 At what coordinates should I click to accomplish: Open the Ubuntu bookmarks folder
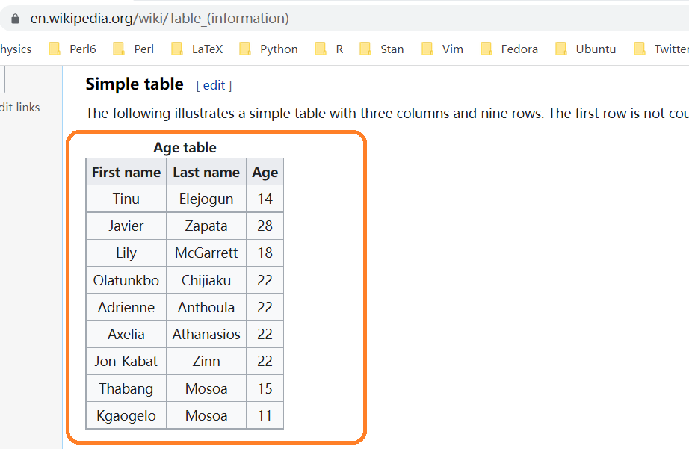(x=586, y=49)
